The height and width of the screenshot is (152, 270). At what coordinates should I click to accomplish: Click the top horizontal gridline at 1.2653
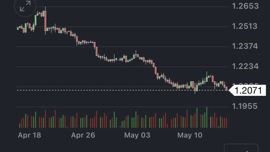pyautogui.click(x=132, y=7)
